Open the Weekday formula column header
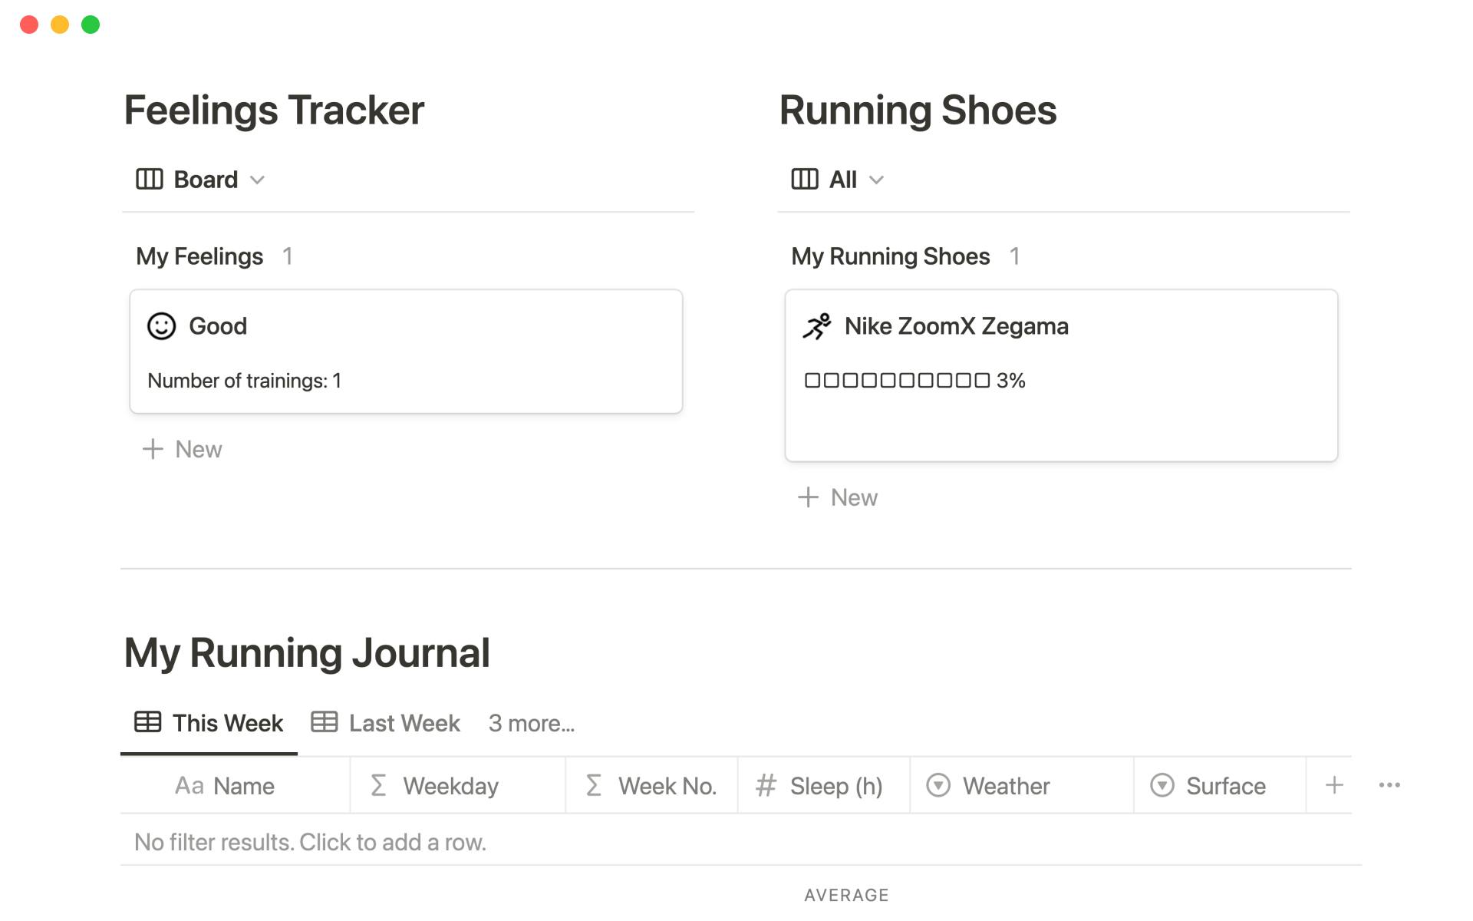Screen dimensions: 1473x921 [x=450, y=786]
